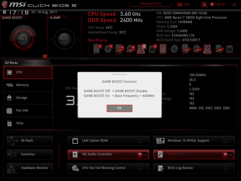Click the dialog's top drag handle bar
The height and width of the screenshot is (181, 241).
(119, 74)
